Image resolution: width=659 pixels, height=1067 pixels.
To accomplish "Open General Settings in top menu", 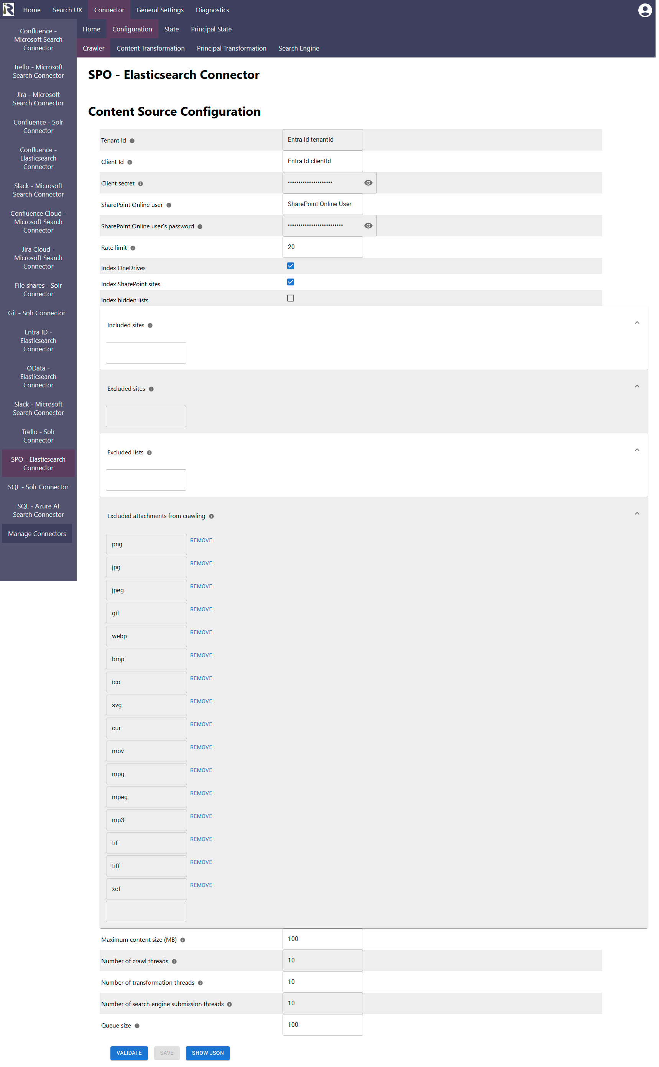I will [160, 10].
